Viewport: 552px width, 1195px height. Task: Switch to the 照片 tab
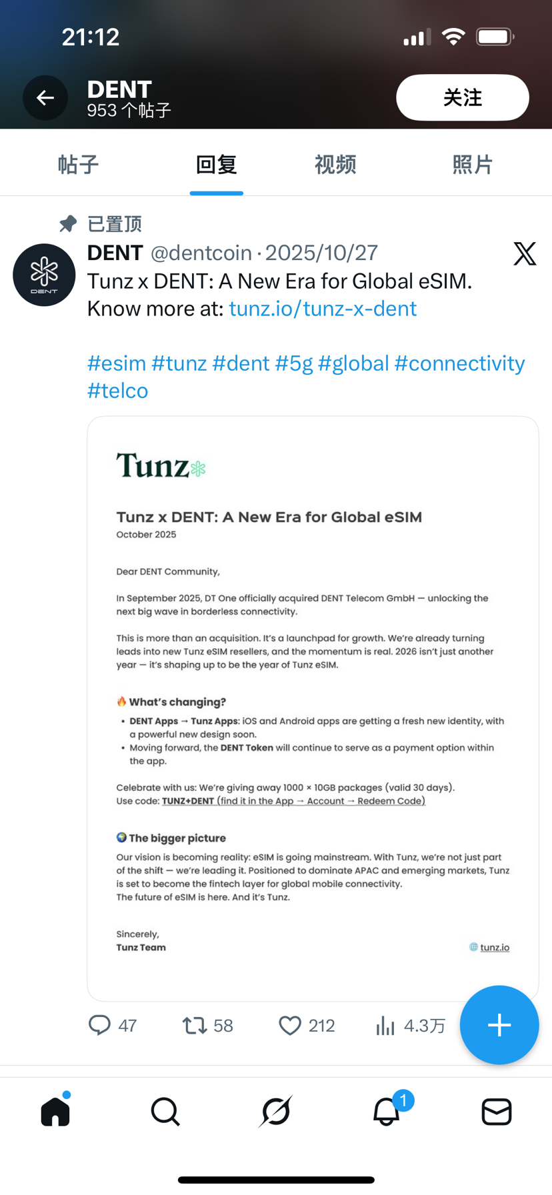(473, 165)
